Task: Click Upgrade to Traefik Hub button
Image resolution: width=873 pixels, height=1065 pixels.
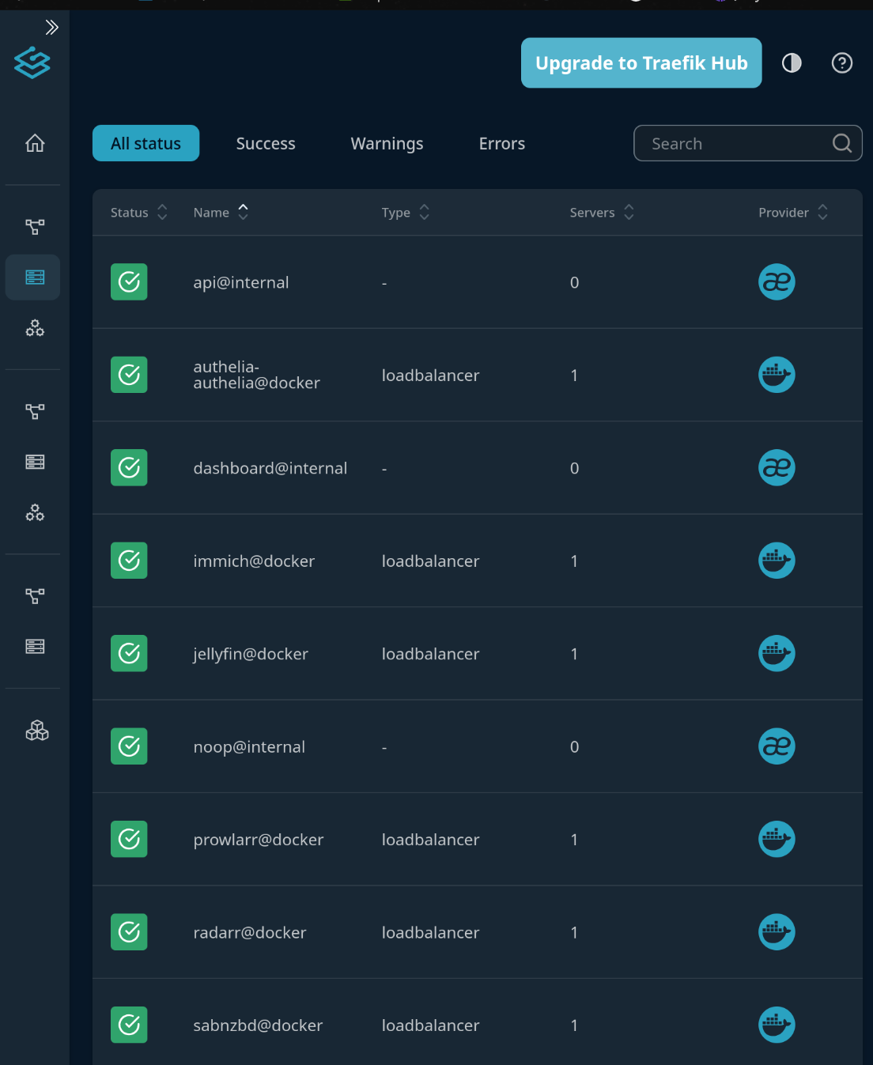Action: coord(641,62)
